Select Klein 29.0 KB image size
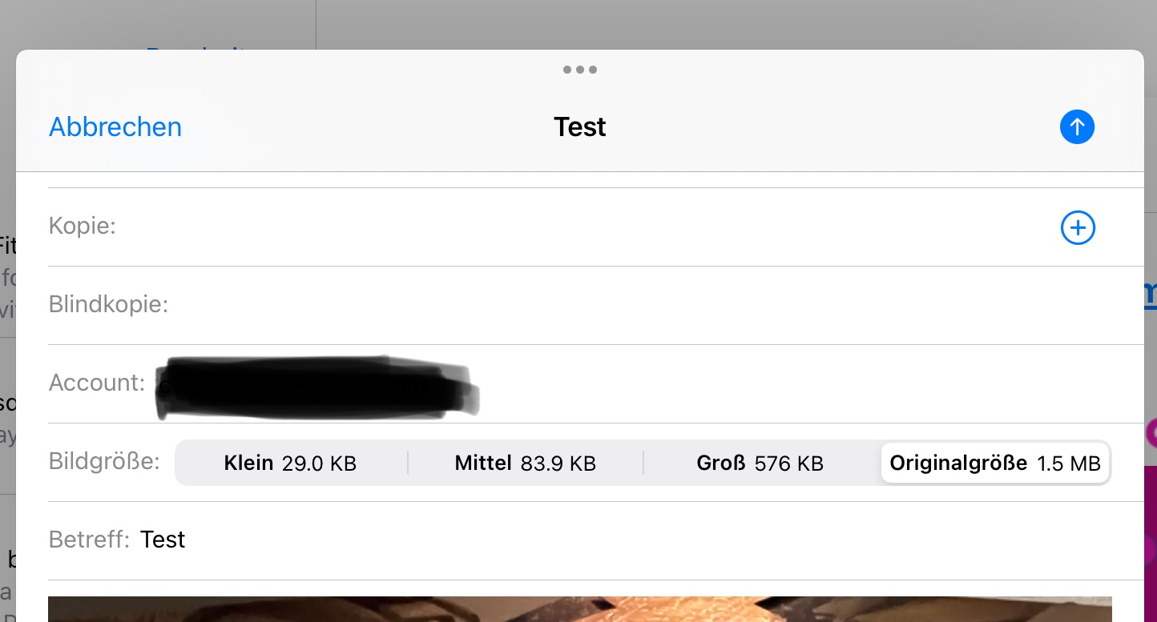1157x622 pixels. point(290,463)
